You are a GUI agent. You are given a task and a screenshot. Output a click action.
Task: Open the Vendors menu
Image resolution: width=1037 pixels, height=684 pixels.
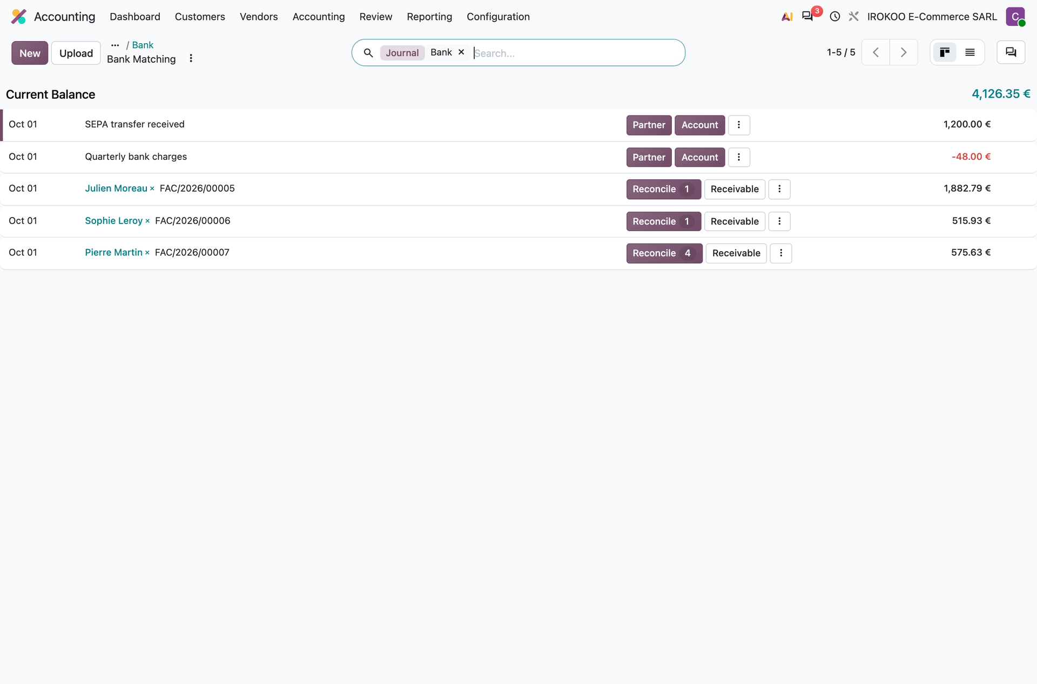(259, 17)
